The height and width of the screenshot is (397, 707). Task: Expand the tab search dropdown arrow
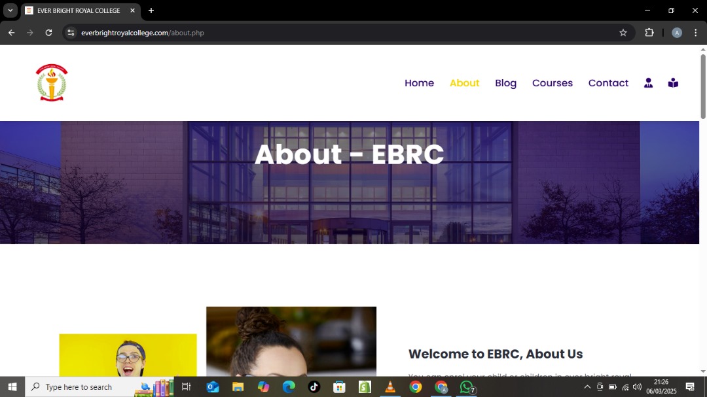click(x=10, y=10)
